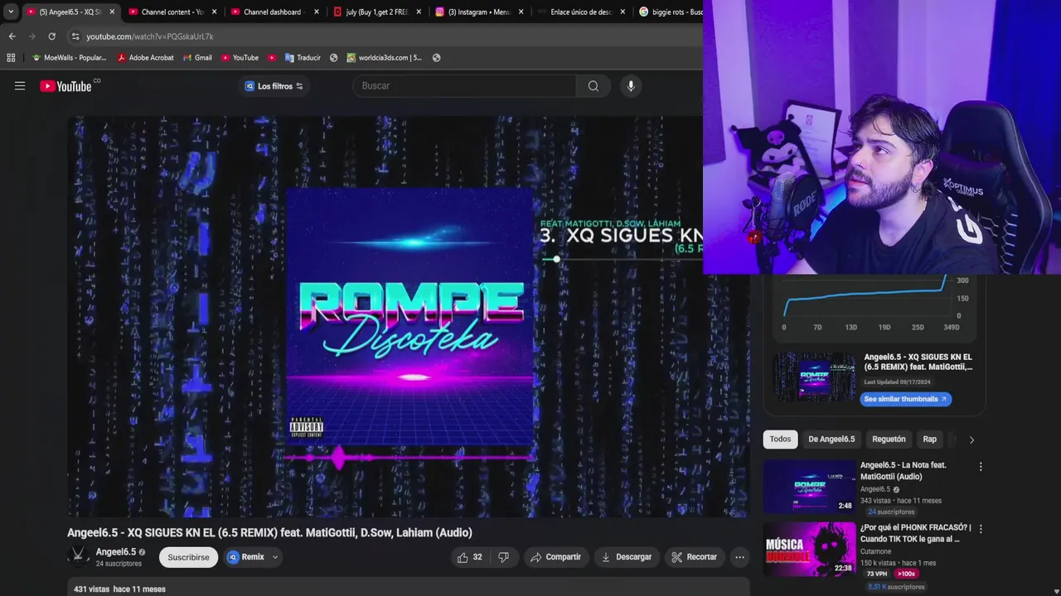Select the De Angeel6.5 filter chip
The image size is (1061, 596).
[831, 440]
